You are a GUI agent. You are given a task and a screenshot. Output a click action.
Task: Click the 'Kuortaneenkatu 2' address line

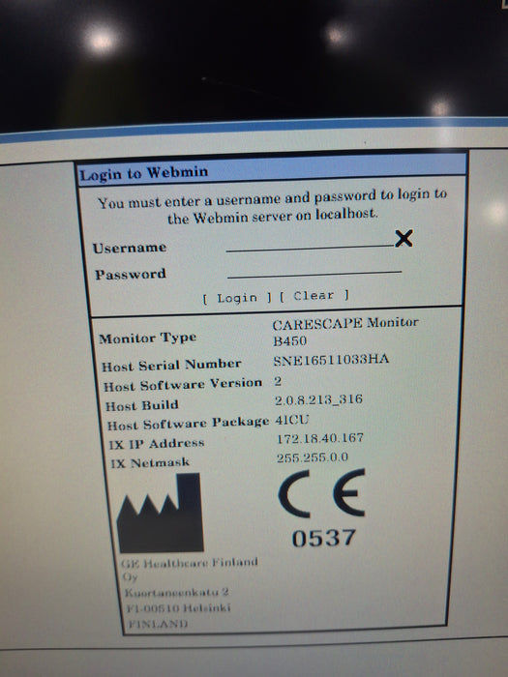point(176,592)
